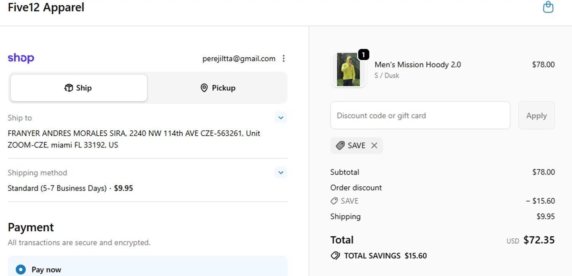Switch to the Ship delivery tab

[x=79, y=88]
